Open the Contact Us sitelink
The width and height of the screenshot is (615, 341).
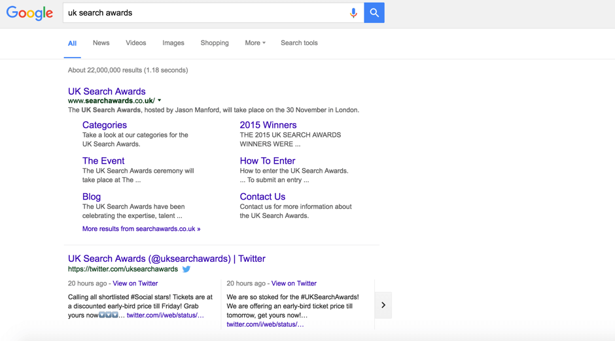point(262,196)
